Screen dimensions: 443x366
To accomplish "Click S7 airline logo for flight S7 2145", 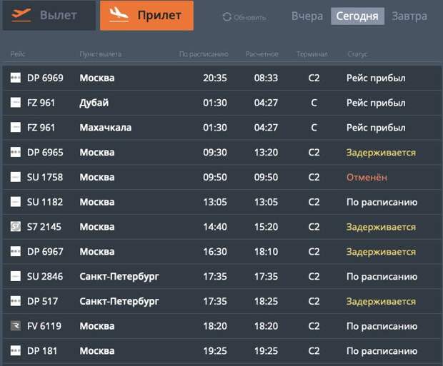I will tap(16, 227).
